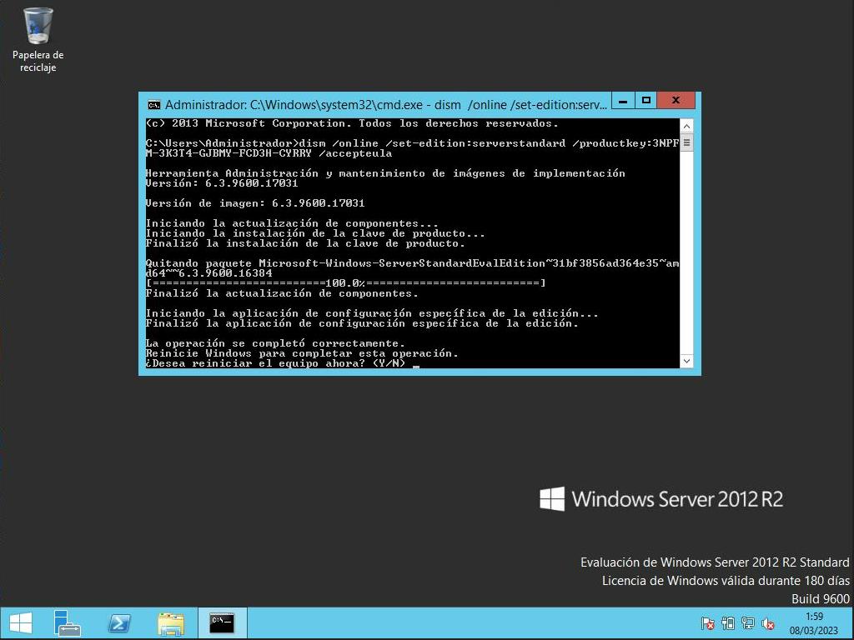This screenshot has width=854, height=640.
Task: Open the Action Center flag tray icon
Action: pyautogui.click(x=707, y=623)
